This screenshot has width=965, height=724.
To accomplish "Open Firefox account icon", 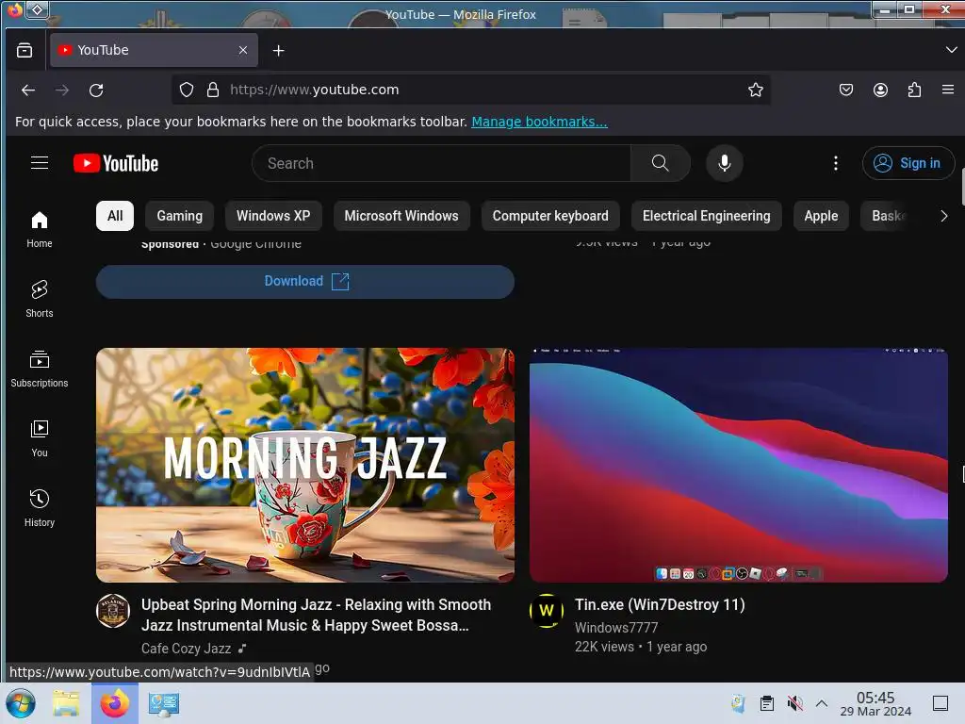I will [881, 90].
